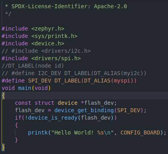Click the closing brace of main
This screenshot has width=168, height=154.
point(3,148)
